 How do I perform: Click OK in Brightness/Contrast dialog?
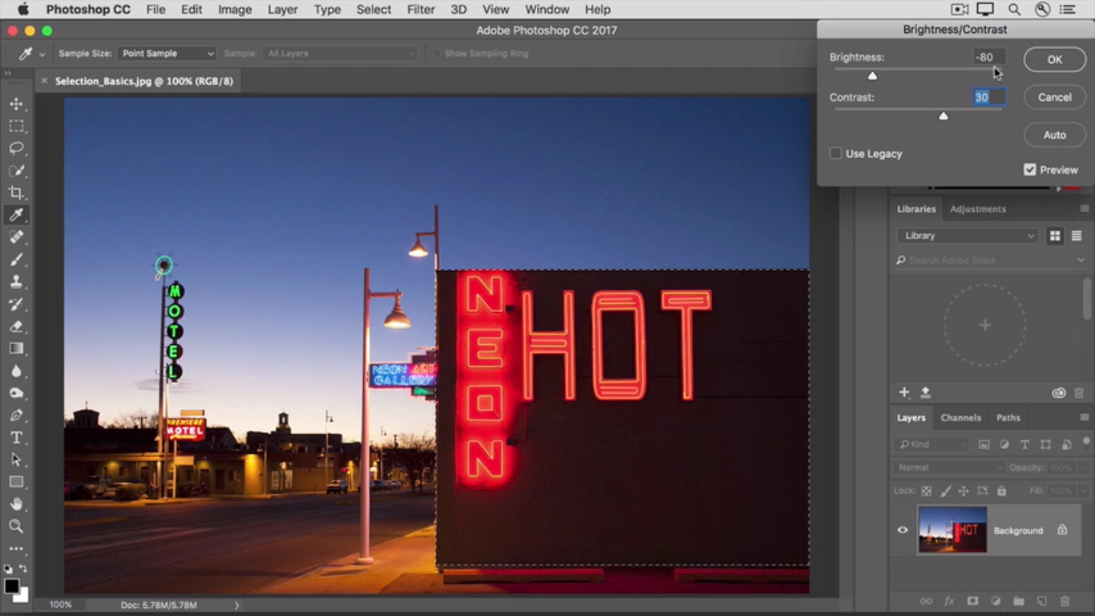point(1054,59)
